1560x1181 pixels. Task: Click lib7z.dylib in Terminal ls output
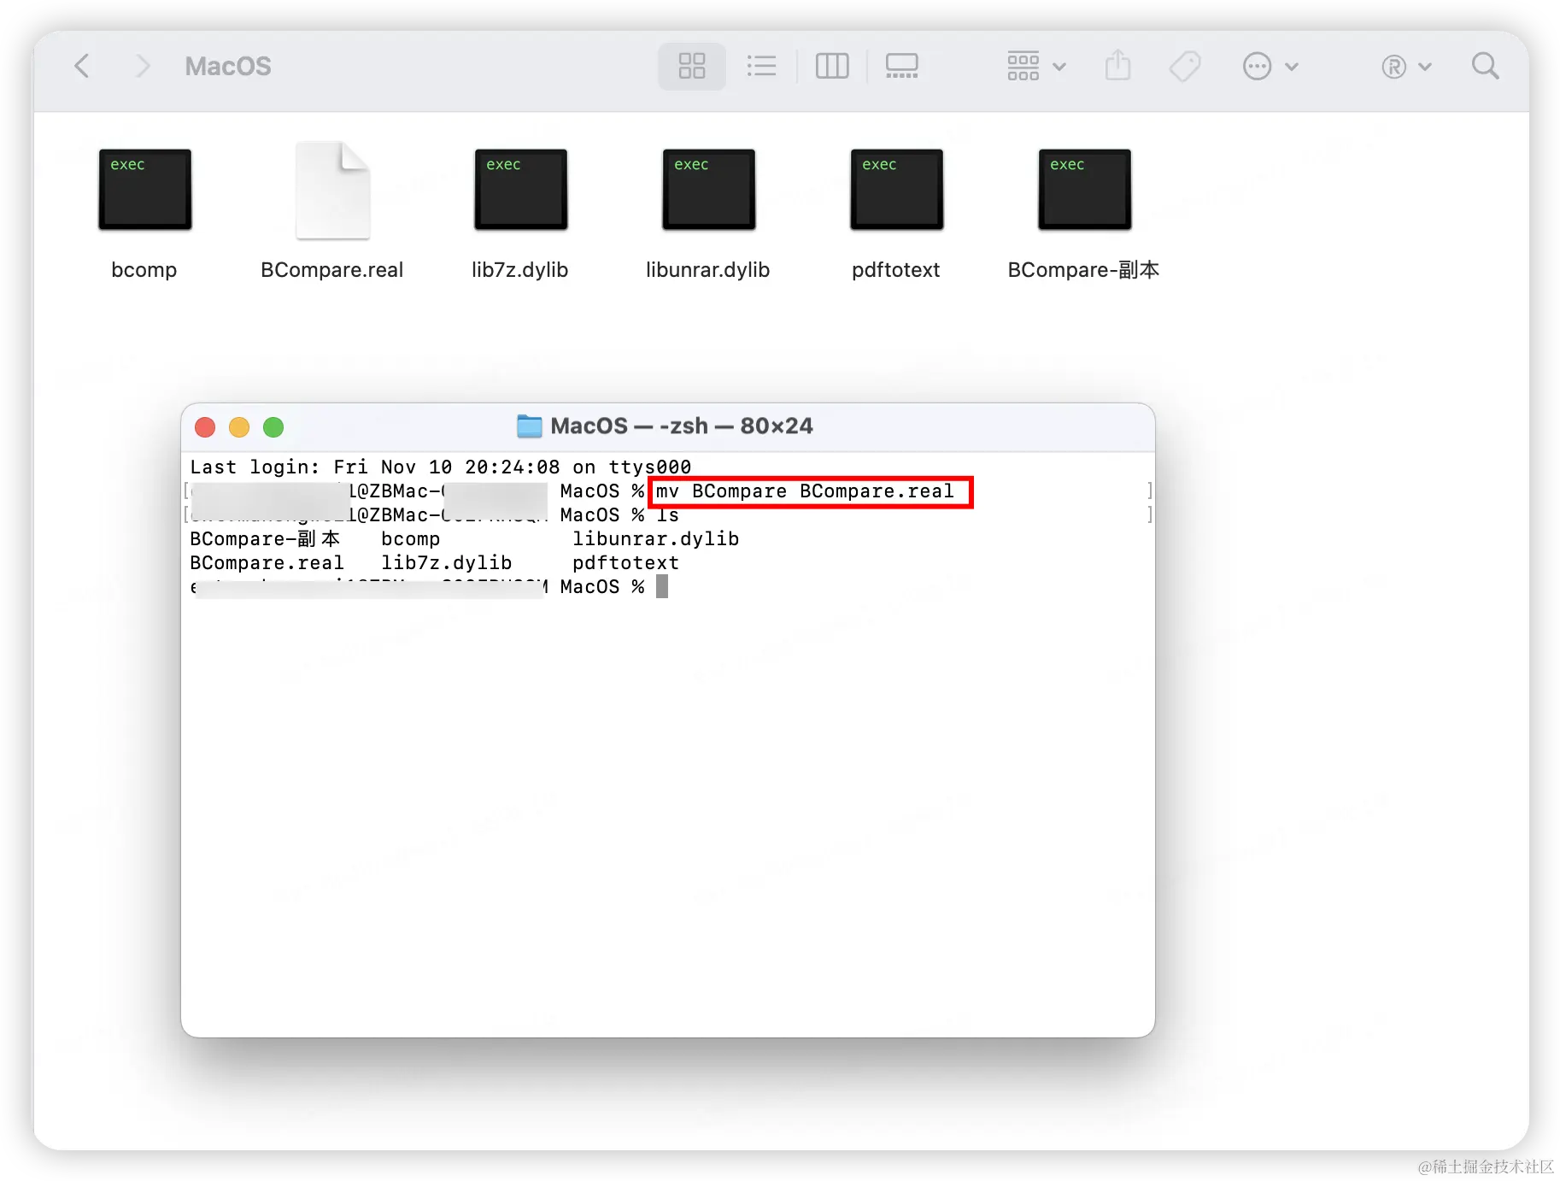(x=447, y=563)
